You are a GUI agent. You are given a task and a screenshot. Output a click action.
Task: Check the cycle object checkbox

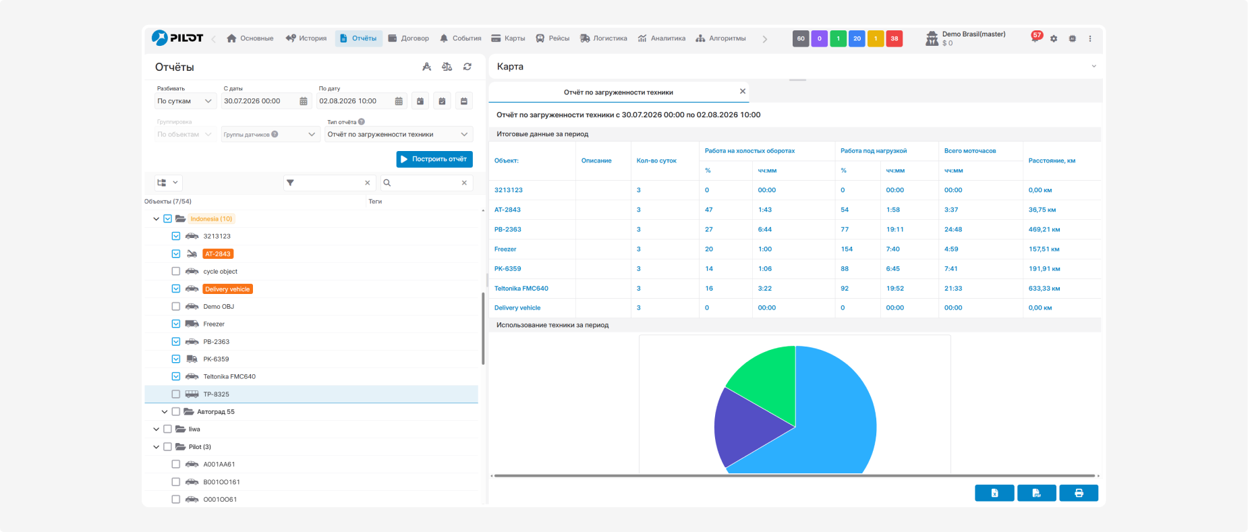point(176,271)
